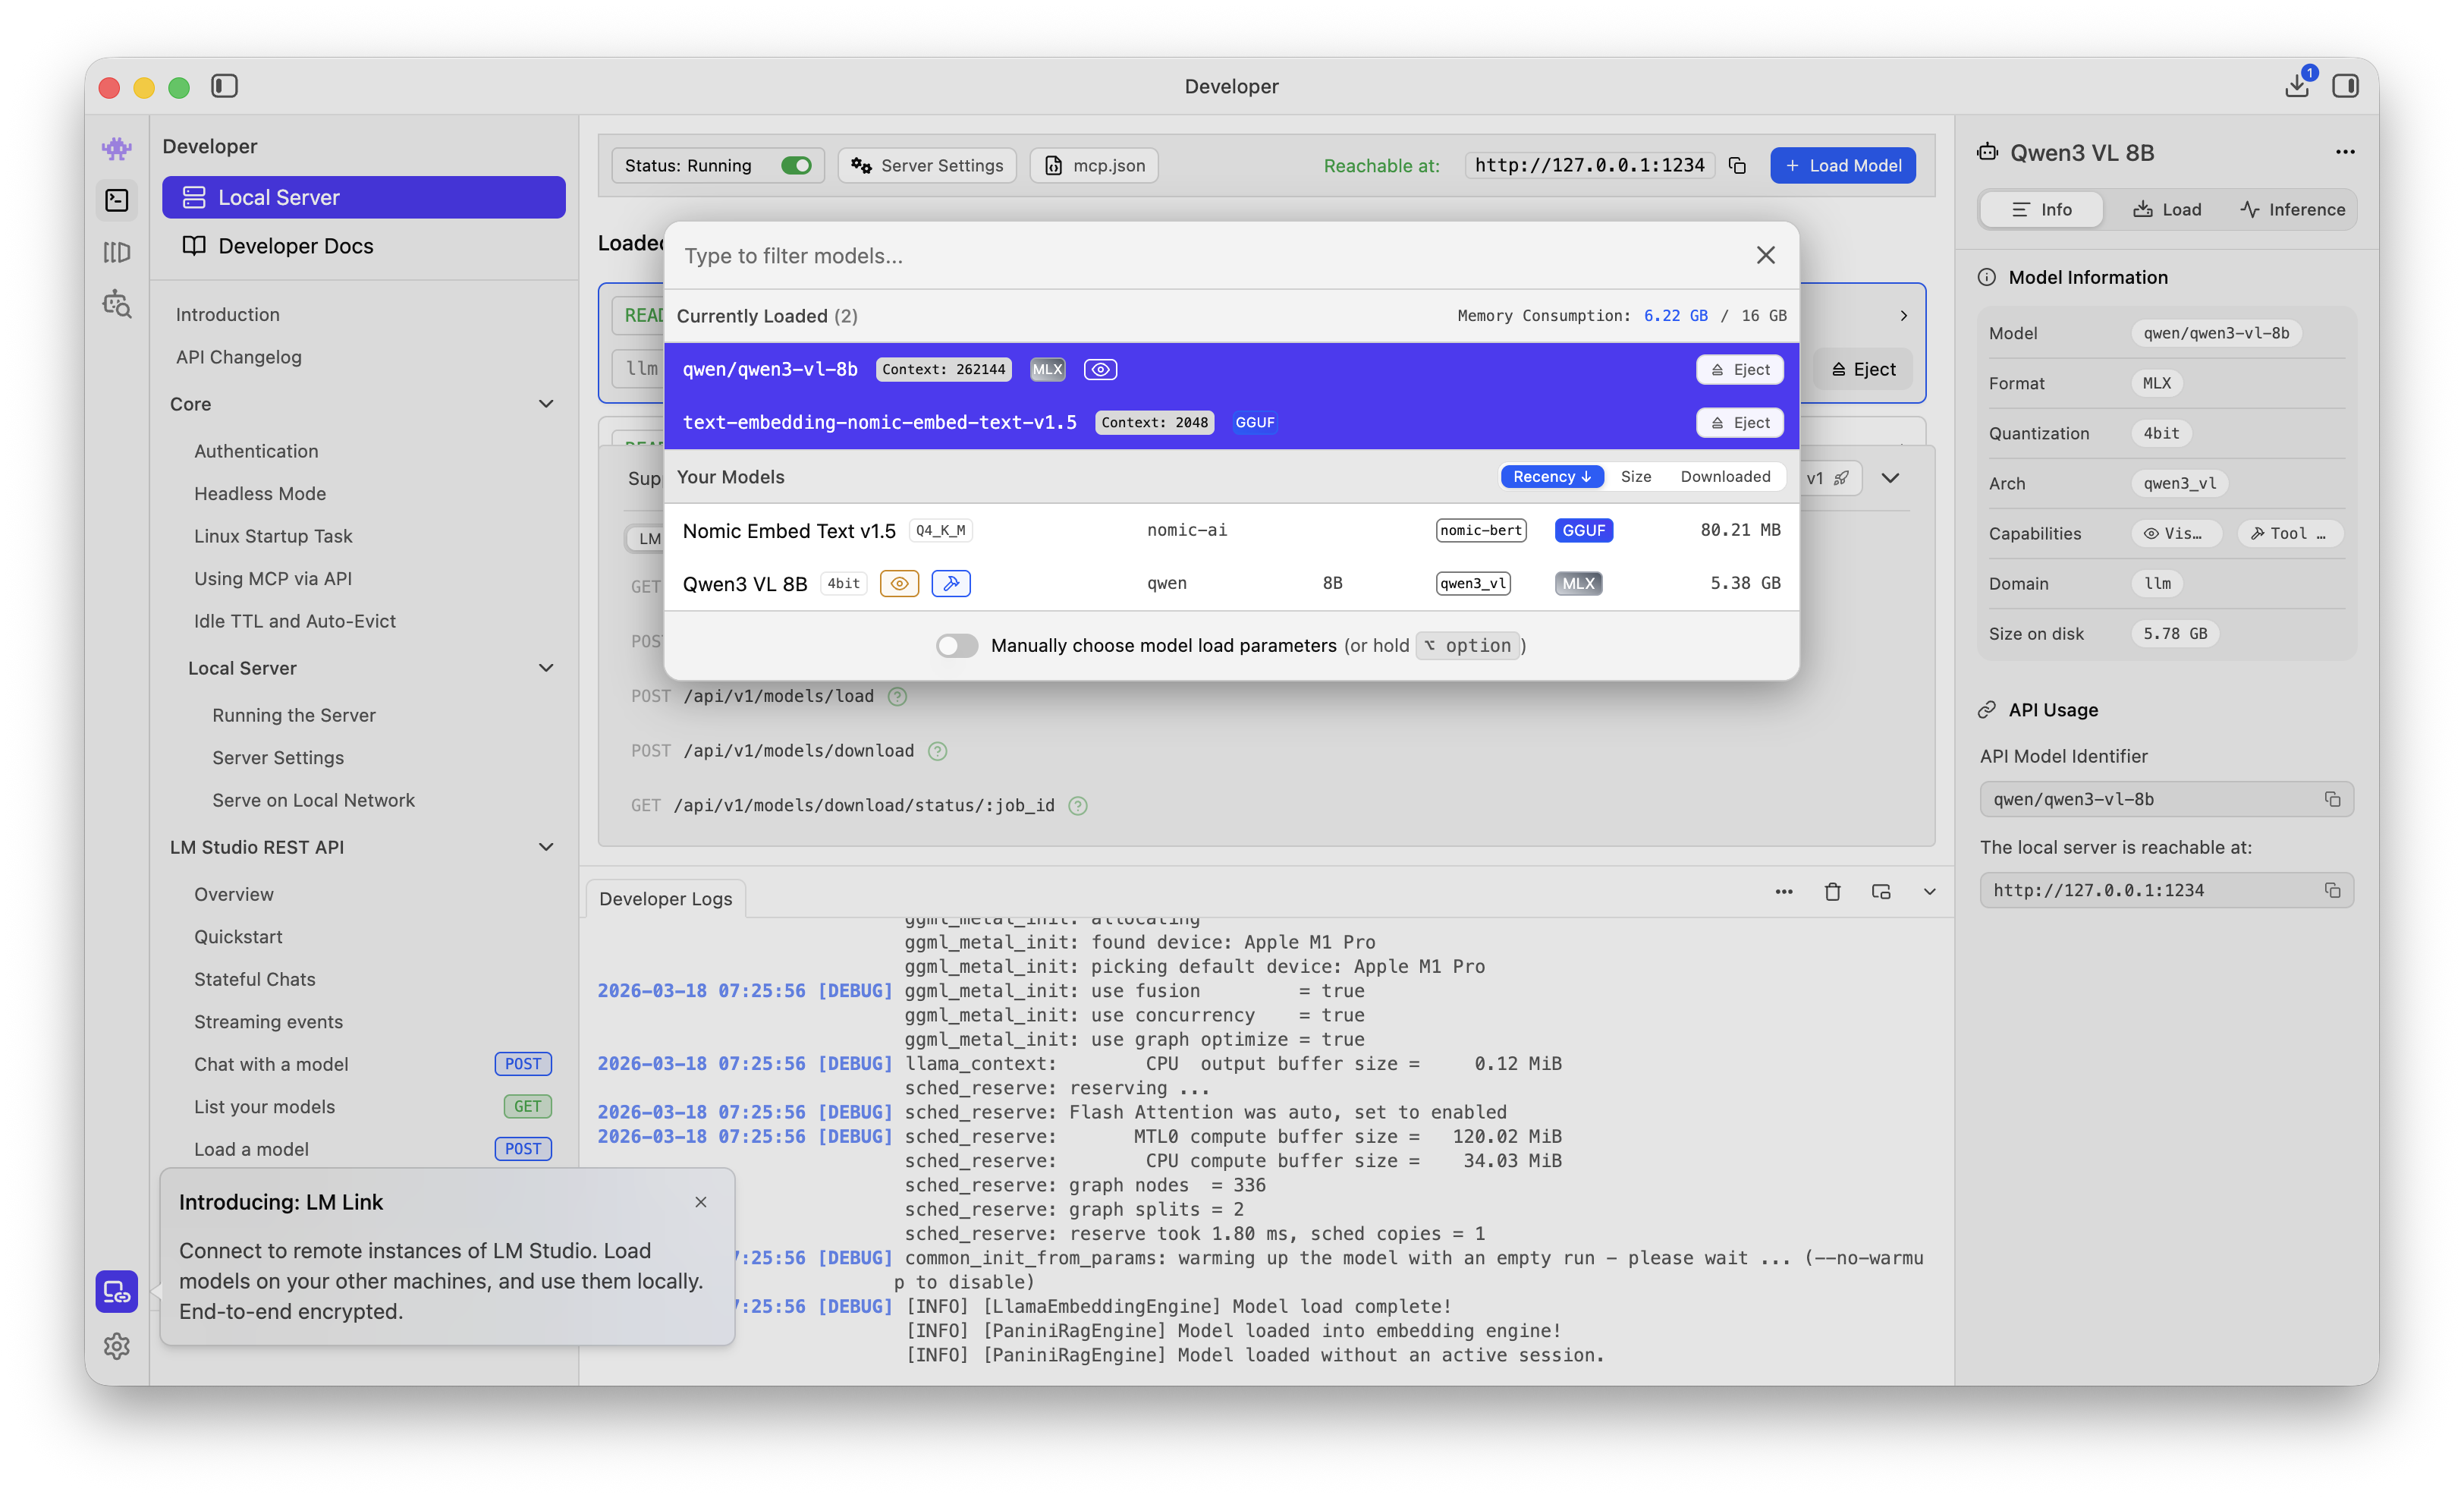Switch to the Info tab
The height and width of the screenshot is (1498, 2464).
coord(2041,210)
